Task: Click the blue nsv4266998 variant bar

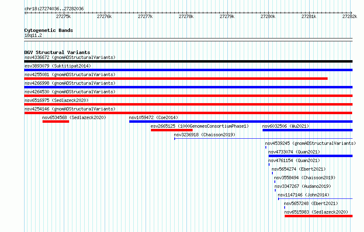Action: click(188, 87)
